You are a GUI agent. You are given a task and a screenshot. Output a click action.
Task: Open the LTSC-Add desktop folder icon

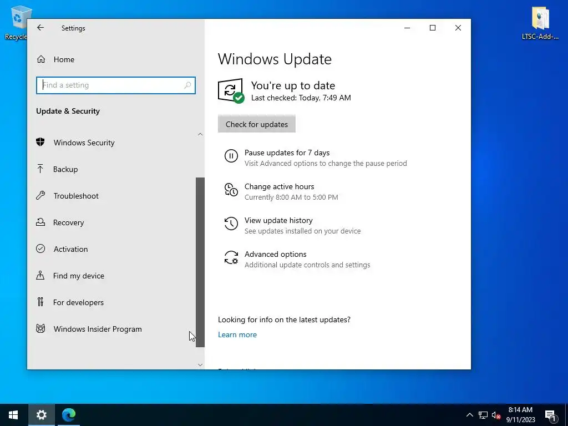pyautogui.click(x=540, y=22)
